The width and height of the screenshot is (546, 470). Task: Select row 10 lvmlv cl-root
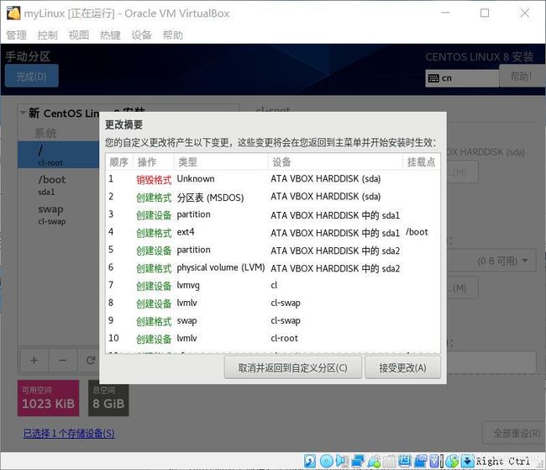click(273, 338)
